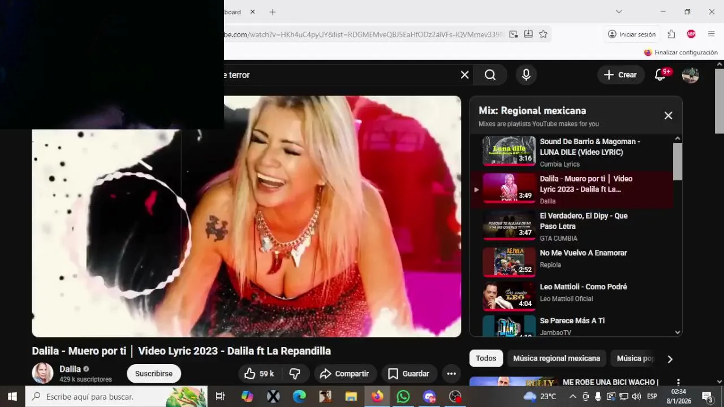The width and height of the screenshot is (724, 407).
Task: Click the install/download icon in address bar
Action: [x=528, y=34]
